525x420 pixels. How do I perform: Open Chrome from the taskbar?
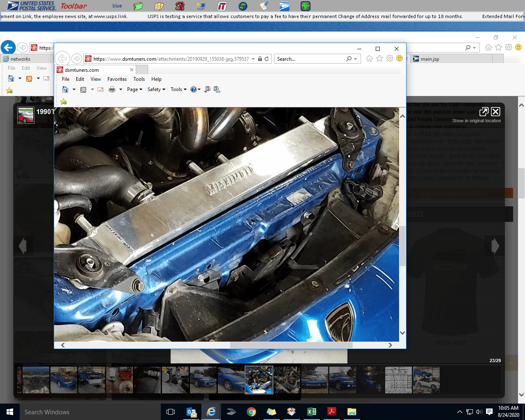(x=251, y=412)
